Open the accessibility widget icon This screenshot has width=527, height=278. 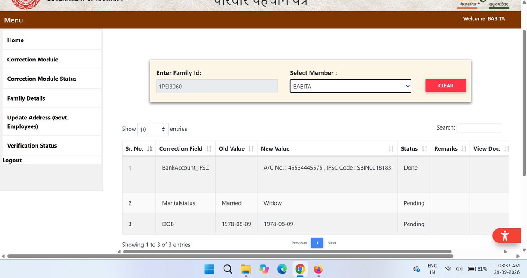505,235
